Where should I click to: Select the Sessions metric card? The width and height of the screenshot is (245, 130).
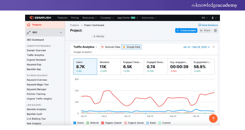(x=109, y=66)
